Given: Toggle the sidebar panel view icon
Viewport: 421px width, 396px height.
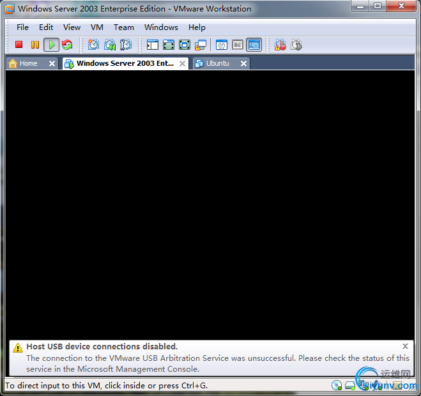Looking at the screenshot, I should (153, 45).
